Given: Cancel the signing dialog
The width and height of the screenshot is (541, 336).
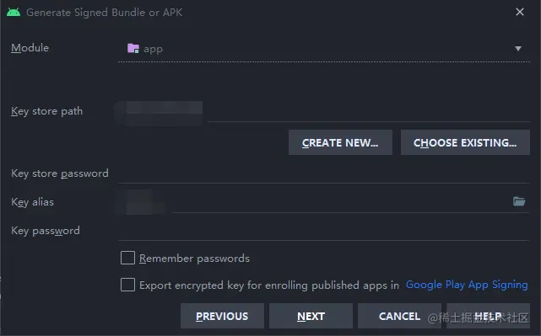Looking at the screenshot, I should (x=399, y=316).
